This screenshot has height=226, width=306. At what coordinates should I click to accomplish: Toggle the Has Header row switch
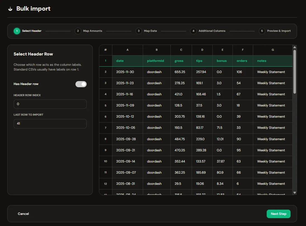(81, 84)
